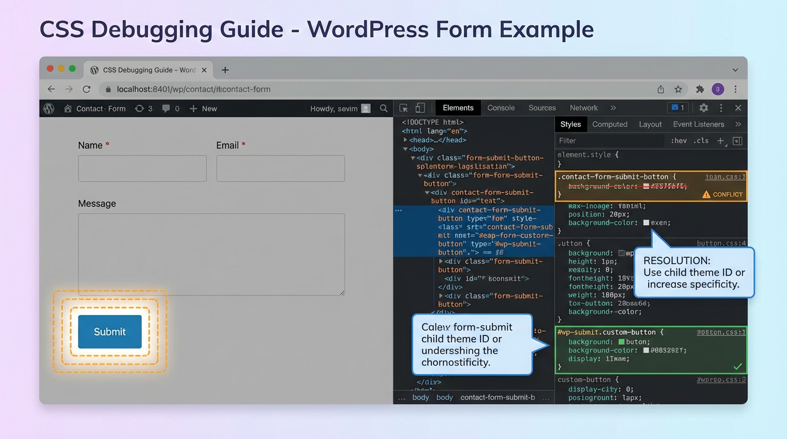Toggle the .cls class editor
Image resolution: width=787 pixels, height=439 pixels.
click(701, 140)
